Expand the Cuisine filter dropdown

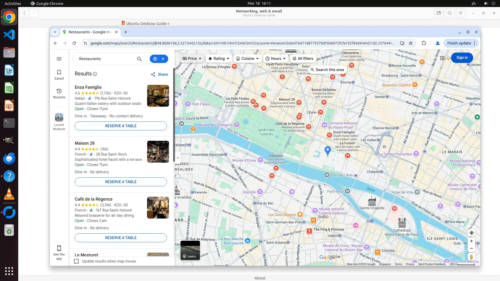coord(247,59)
